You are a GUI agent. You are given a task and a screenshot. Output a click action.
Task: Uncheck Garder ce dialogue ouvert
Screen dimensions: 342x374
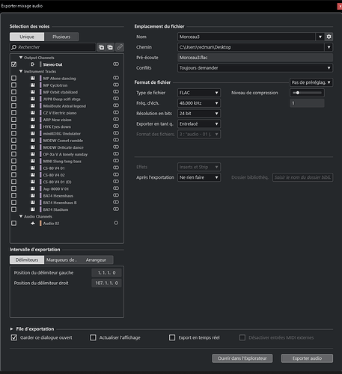click(x=14, y=337)
